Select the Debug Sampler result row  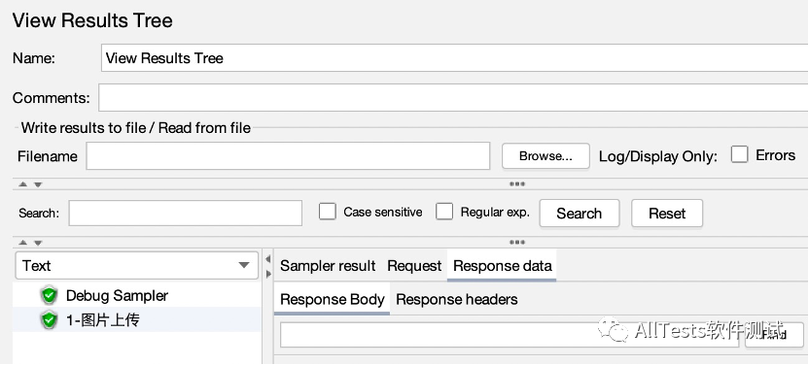pyautogui.click(x=137, y=295)
